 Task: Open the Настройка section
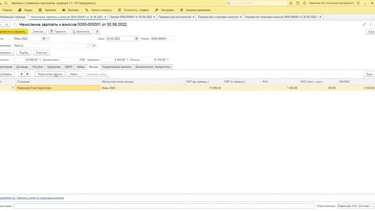(164, 10)
